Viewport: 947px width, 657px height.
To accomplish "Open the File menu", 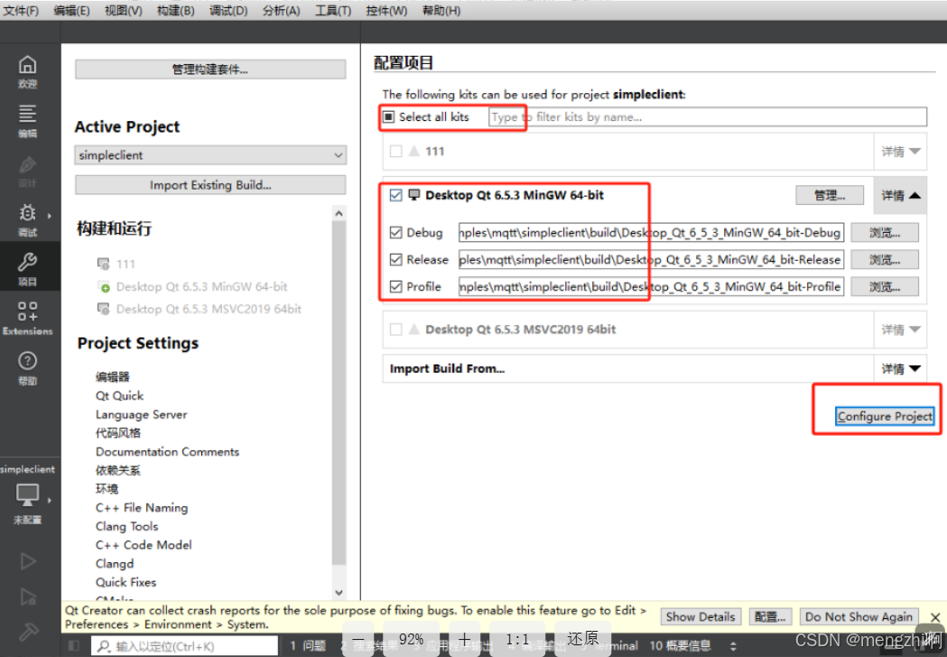I will click(21, 11).
